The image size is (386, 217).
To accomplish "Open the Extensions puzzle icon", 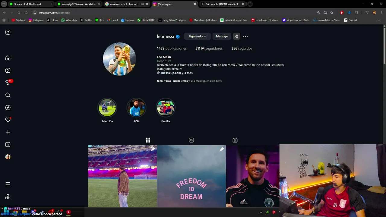I will click(356, 13).
